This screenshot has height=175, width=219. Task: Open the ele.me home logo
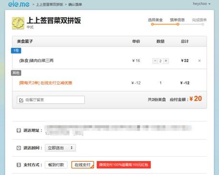tap(19, 4)
